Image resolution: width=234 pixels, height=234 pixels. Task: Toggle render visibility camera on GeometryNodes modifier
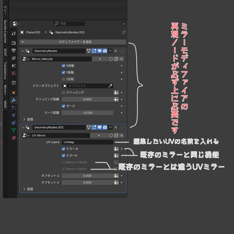[105, 51]
